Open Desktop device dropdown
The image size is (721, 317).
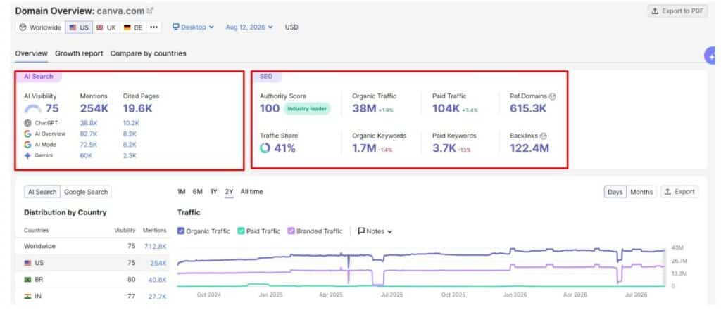click(x=193, y=27)
